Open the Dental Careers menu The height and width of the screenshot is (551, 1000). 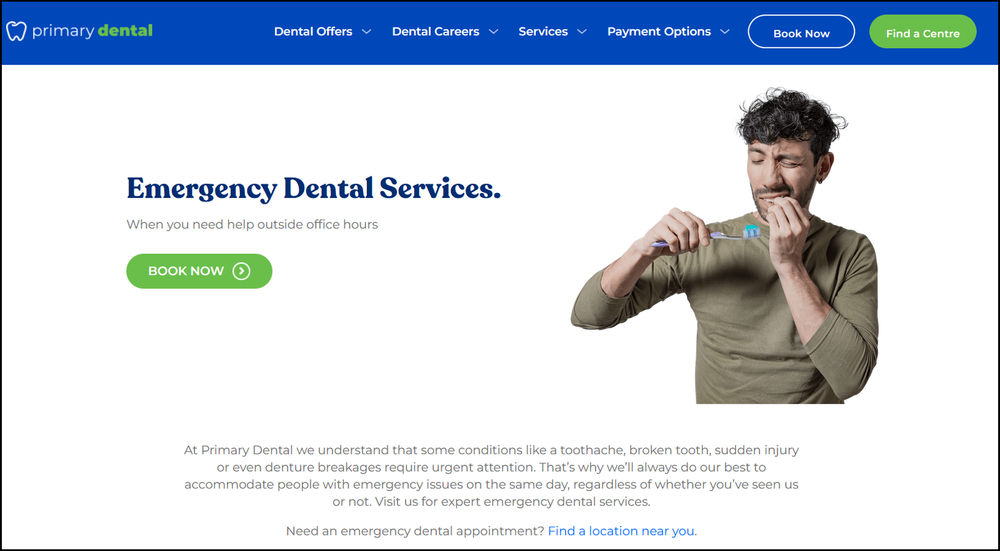point(436,31)
